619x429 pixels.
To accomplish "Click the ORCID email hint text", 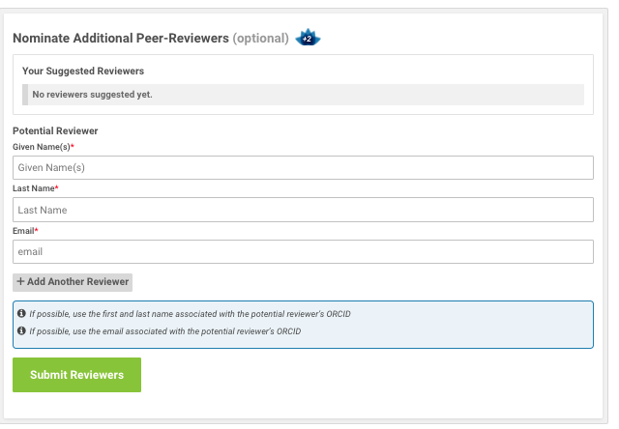I will coord(164,331).
